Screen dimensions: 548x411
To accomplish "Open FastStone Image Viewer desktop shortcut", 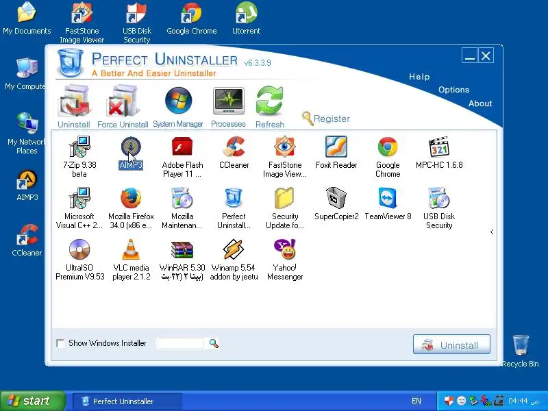I will point(82,23).
